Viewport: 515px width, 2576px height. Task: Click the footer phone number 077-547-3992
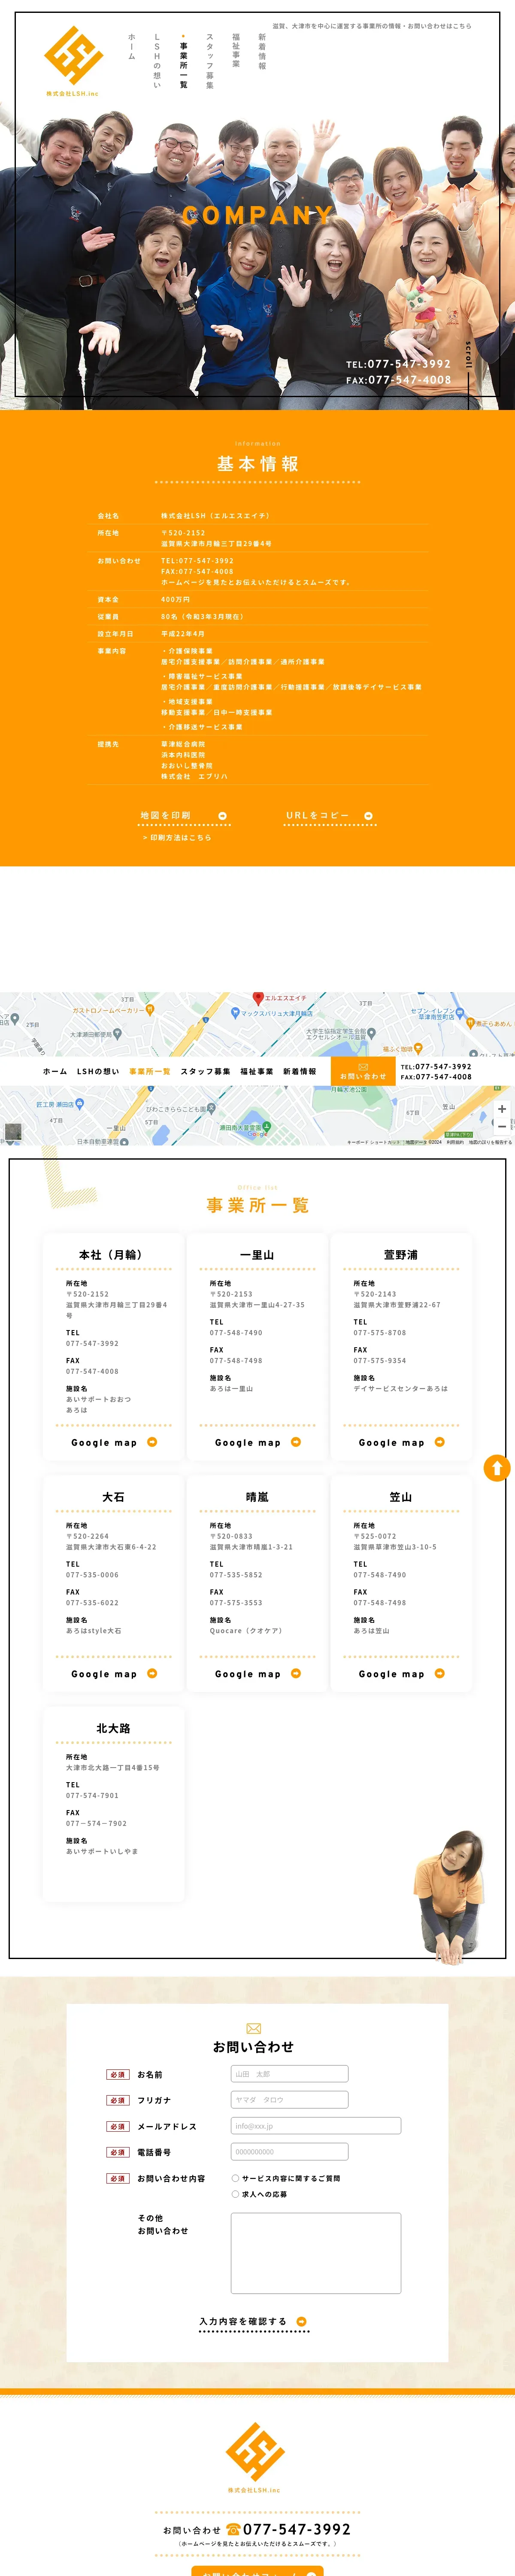[297, 2529]
